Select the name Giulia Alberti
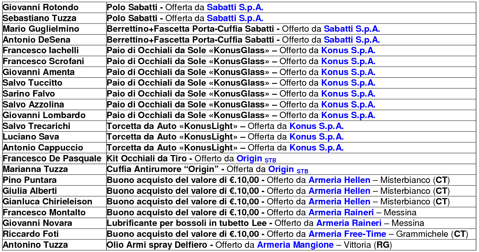 pos(30,191)
